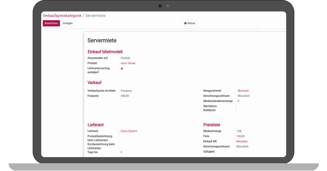
Task: Open the Cisco System supplier link
Action: 129,131
